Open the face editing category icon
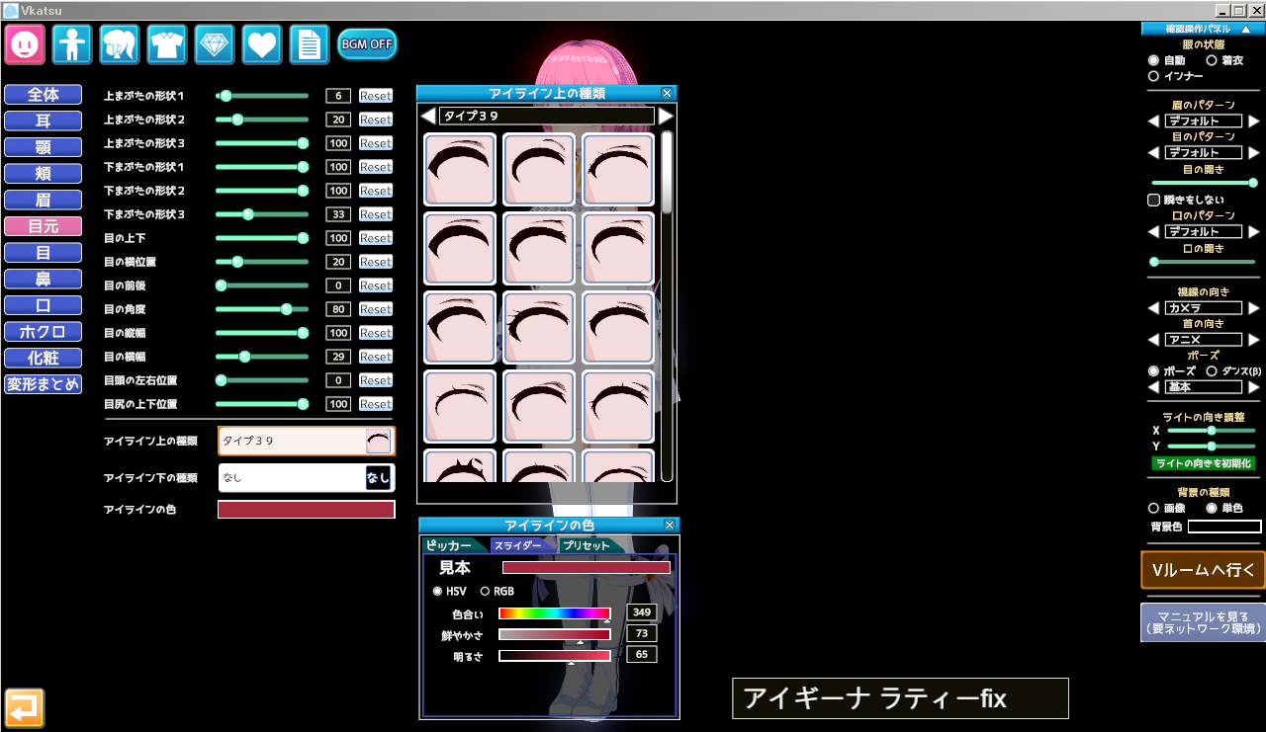Image resolution: width=1266 pixels, height=732 pixels. click(25, 44)
